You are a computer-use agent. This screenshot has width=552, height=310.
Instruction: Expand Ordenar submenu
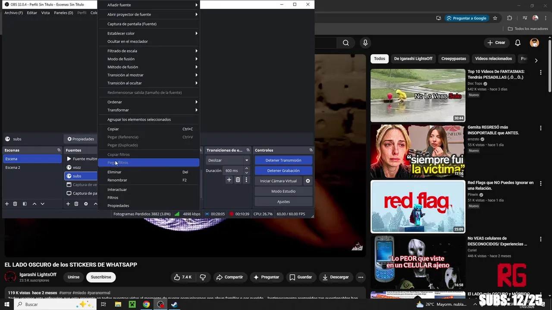[149, 102]
